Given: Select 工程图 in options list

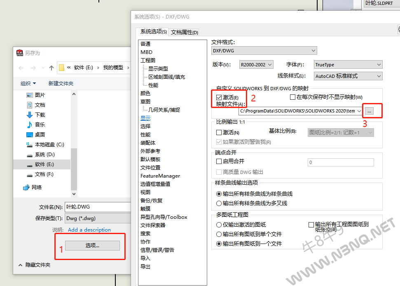Looking at the screenshot, I should coord(148,61).
